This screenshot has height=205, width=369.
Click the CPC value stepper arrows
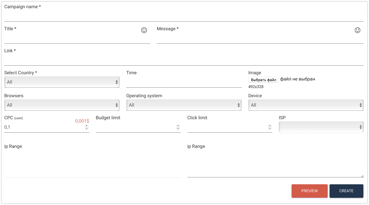[x=86, y=127]
